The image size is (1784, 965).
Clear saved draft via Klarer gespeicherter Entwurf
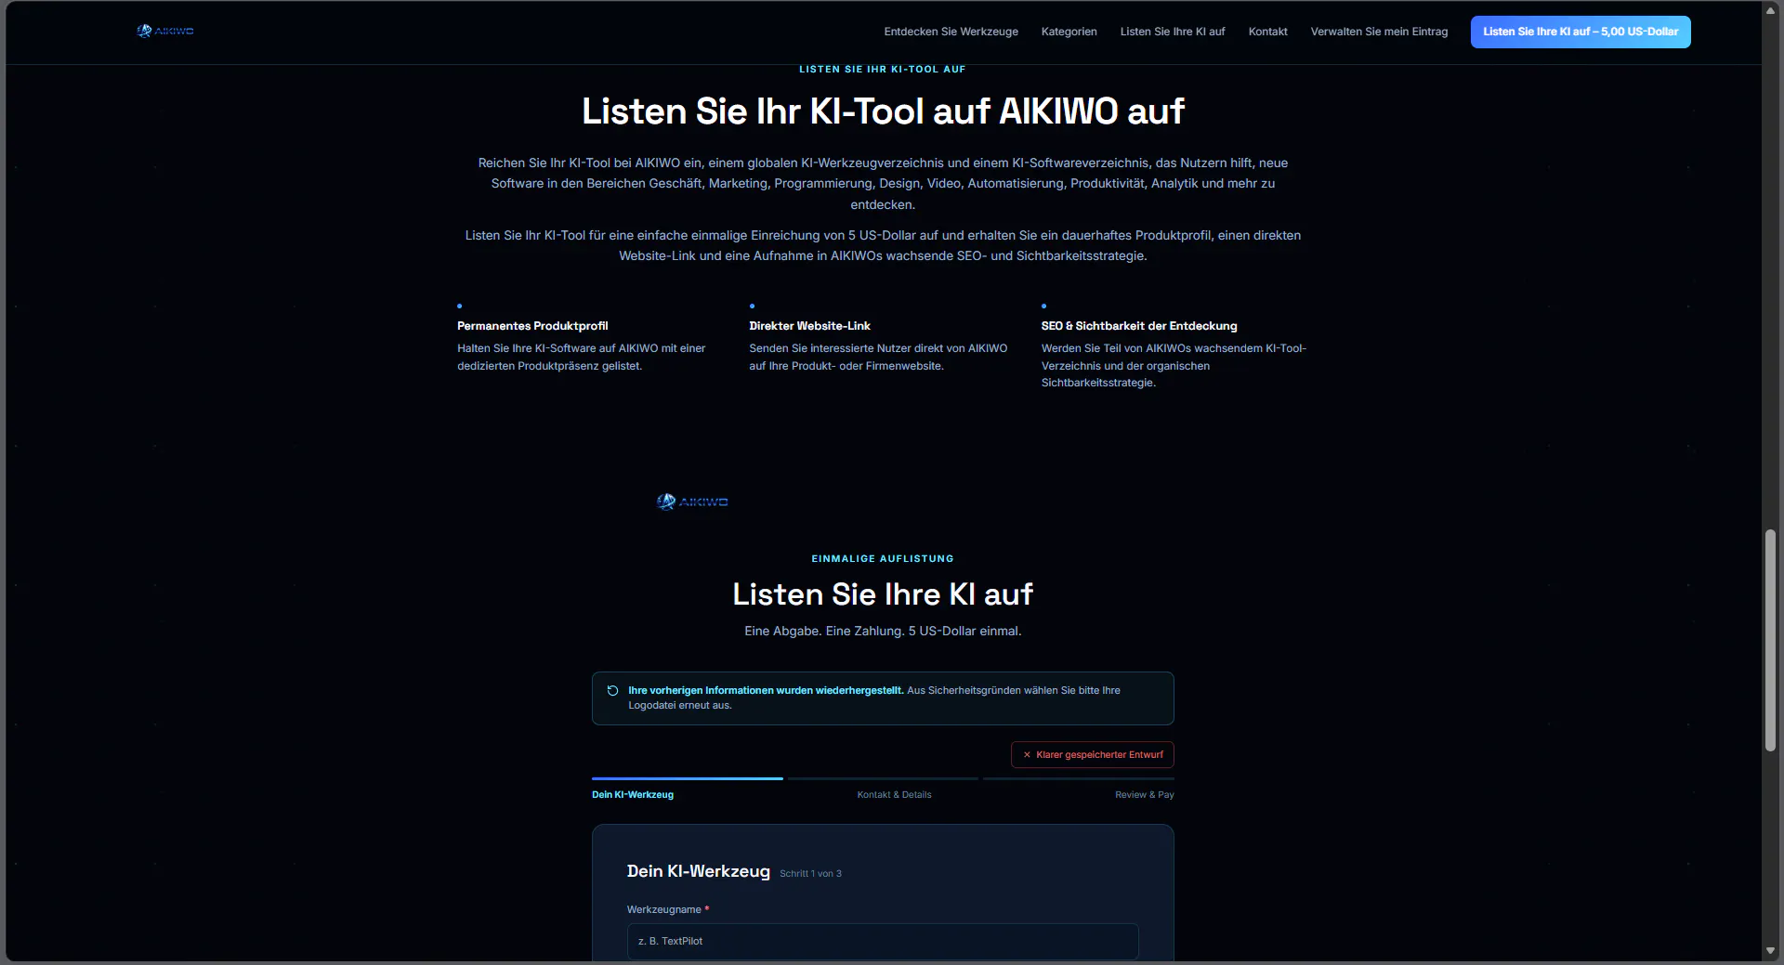point(1093,754)
